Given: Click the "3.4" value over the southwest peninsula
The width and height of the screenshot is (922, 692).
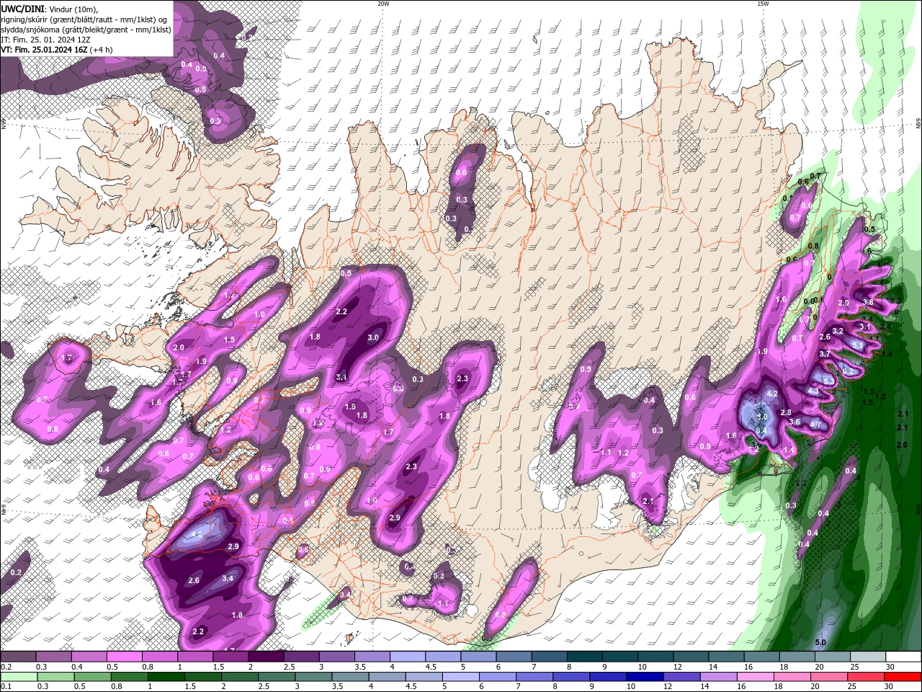Looking at the screenshot, I should [228, 578].
